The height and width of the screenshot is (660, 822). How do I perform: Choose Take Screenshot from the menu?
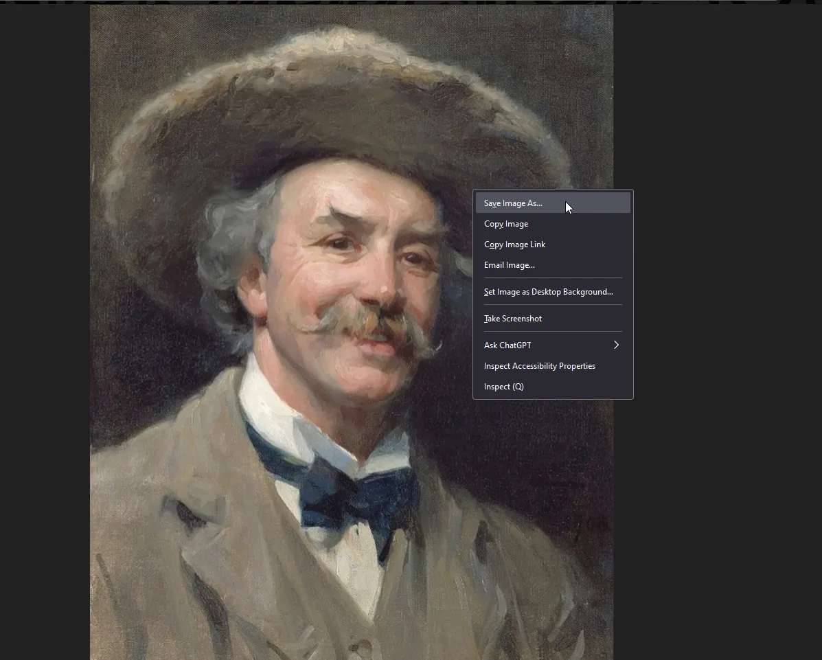point(512,319)
